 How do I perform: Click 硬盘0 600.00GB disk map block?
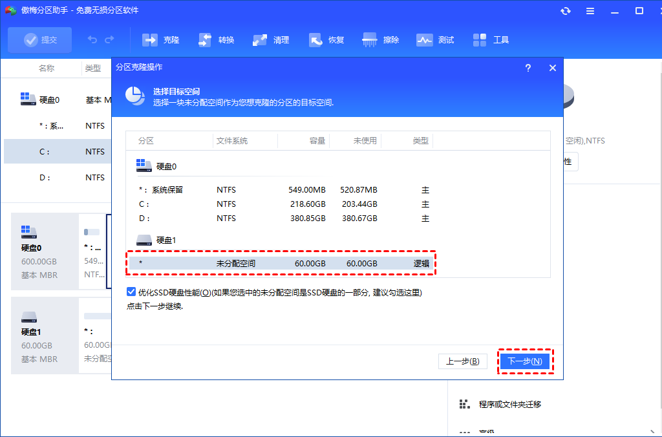point(45,251)
